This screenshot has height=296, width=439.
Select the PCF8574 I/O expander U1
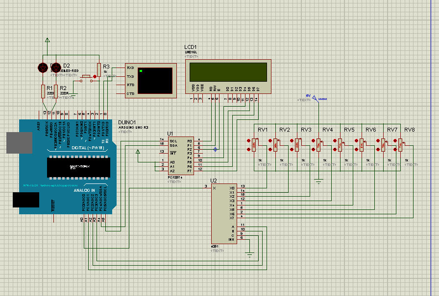click(x=180, y=156)
